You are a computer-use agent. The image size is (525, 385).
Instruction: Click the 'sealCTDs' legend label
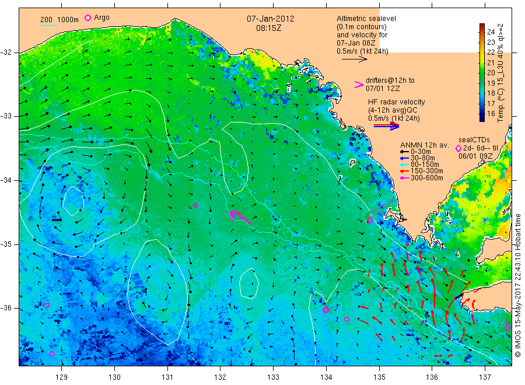click(x=474, y=140)
